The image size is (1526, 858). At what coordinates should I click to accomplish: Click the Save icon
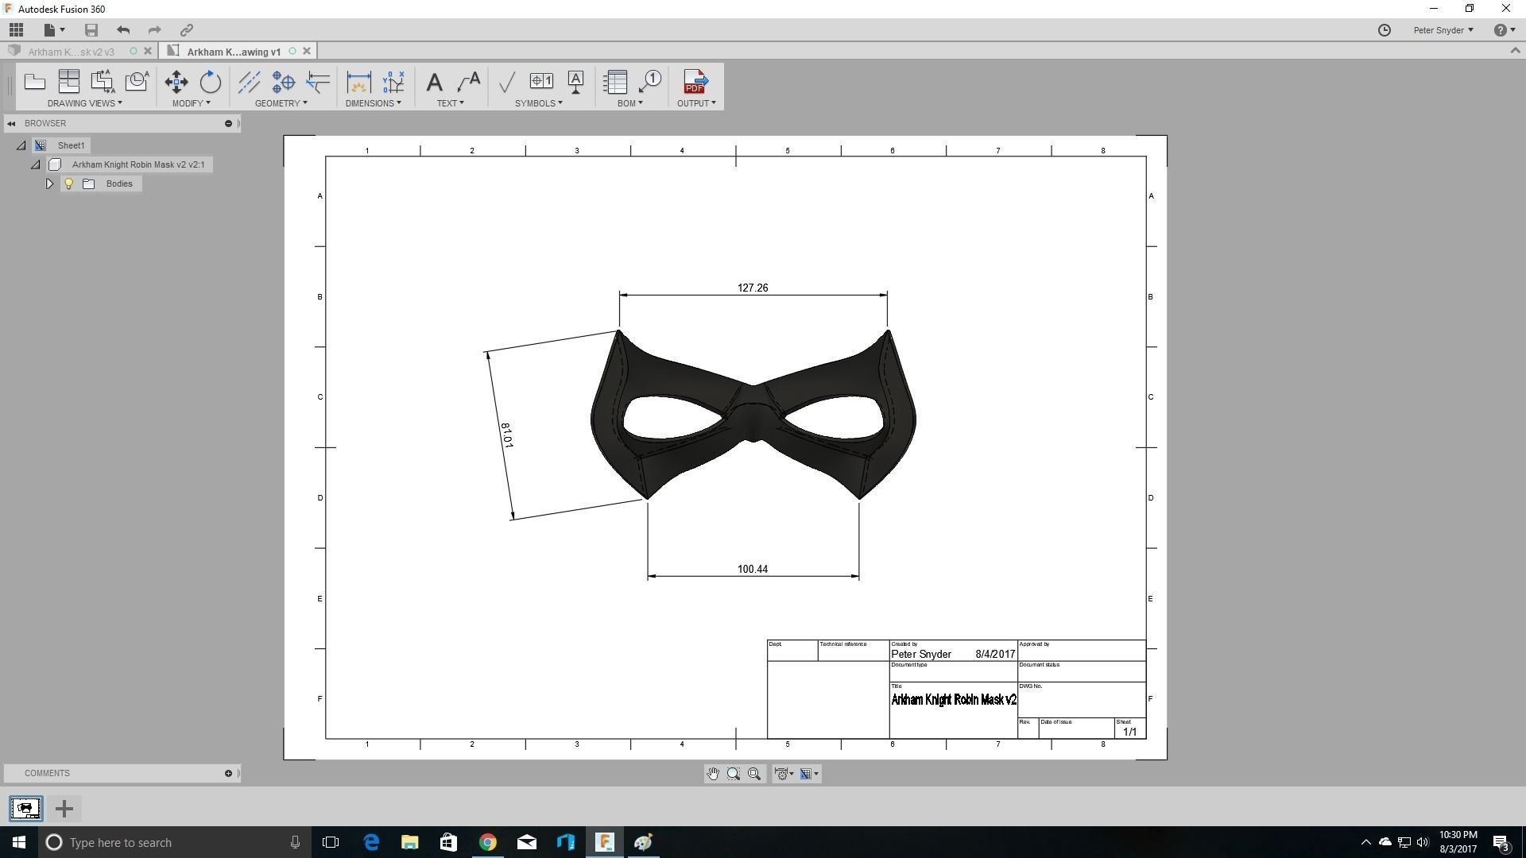click(x=91, y=30)
